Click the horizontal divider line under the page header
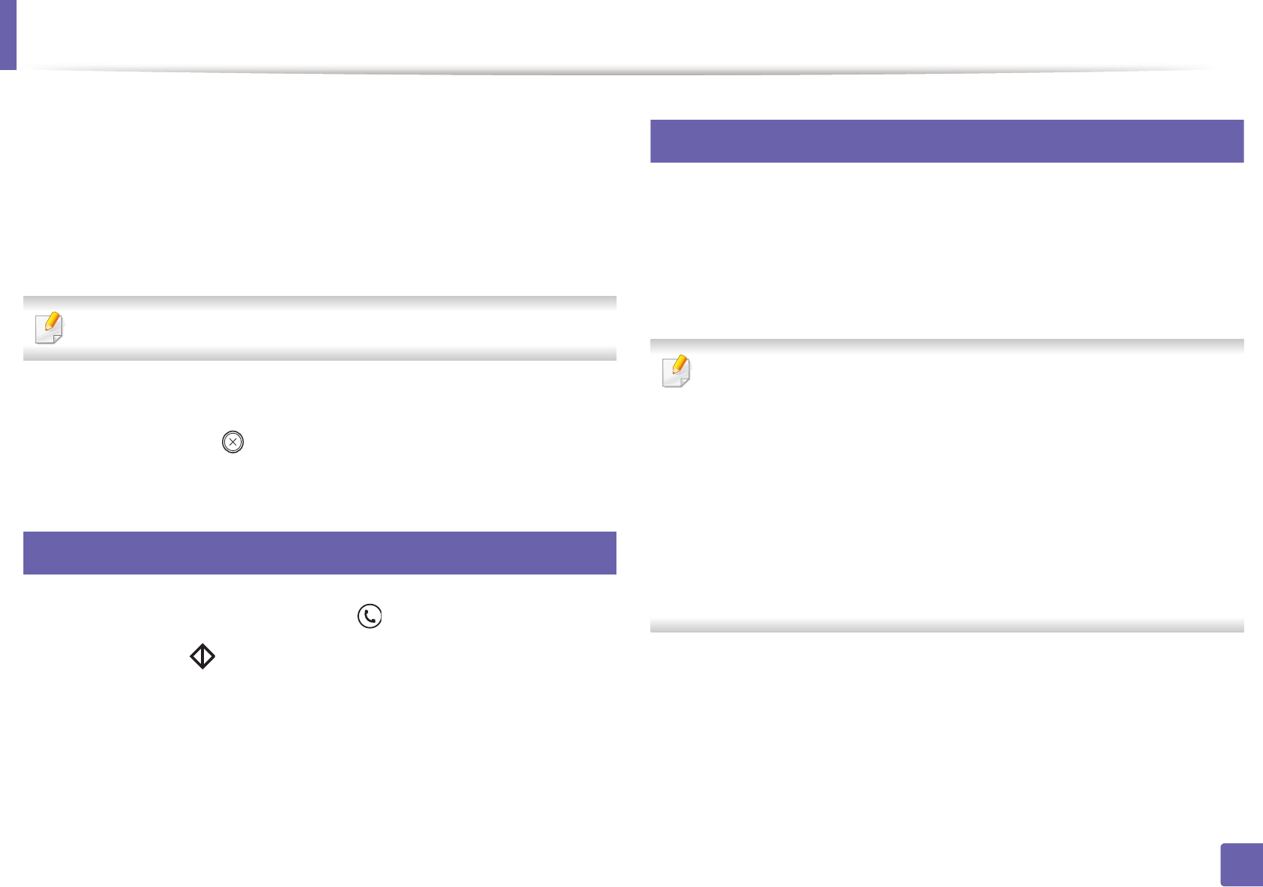The width and height of the screenshot is (1263, 887). 617,72
